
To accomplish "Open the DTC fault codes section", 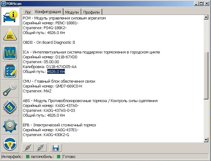I will [x=10, y=35].
